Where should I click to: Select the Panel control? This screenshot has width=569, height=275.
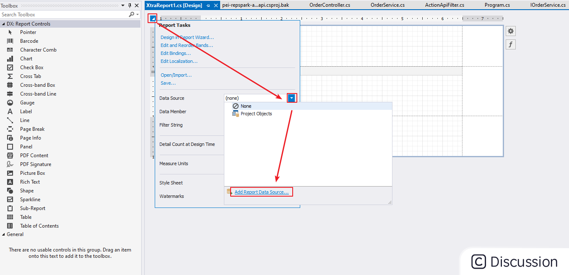pyautogui.click(x=26, y=147)
